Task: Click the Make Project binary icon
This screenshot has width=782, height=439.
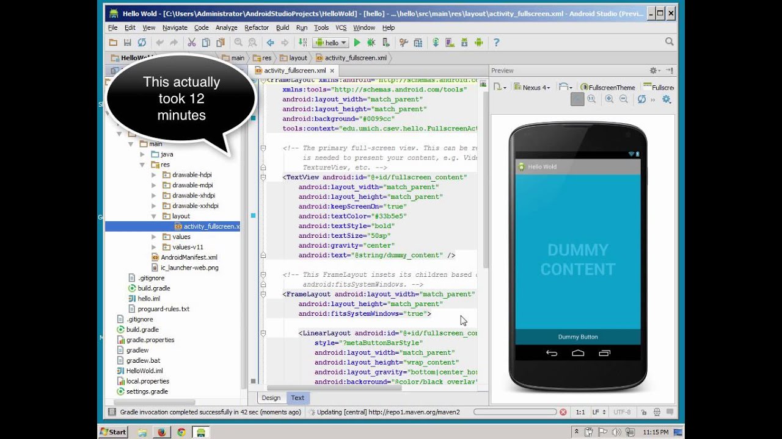Action: click(x=302, y=43)
